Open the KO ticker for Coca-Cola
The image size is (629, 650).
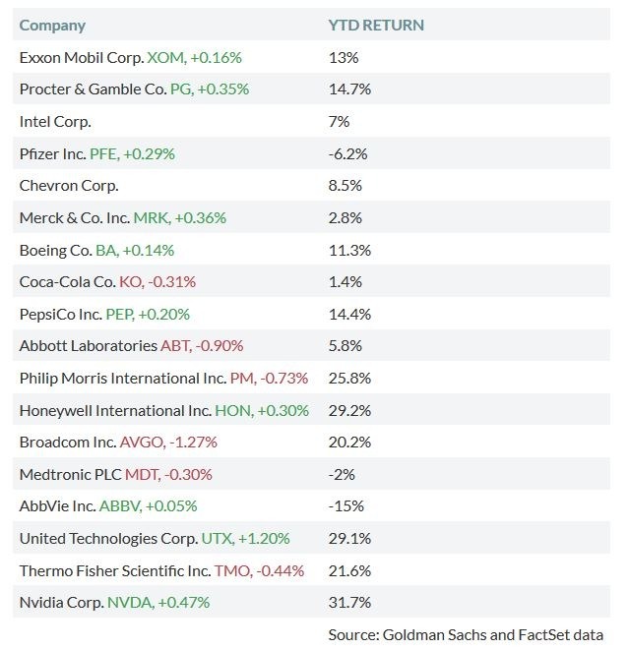point(130,281)
